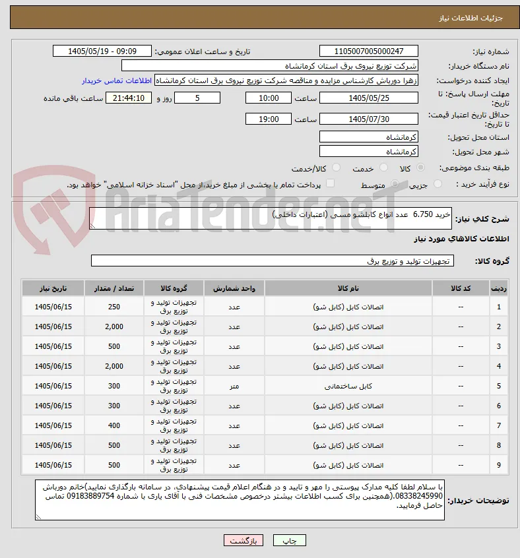Click the item name in row 1
This screenshot has width=520, height=558.
[348, 307]
